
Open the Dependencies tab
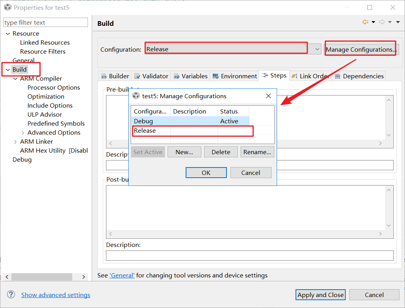click(x=359, y=76)
